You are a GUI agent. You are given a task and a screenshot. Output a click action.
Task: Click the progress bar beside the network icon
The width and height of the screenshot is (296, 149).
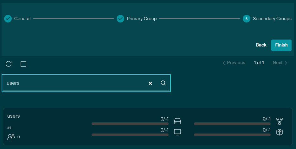(x=232, y=124)
